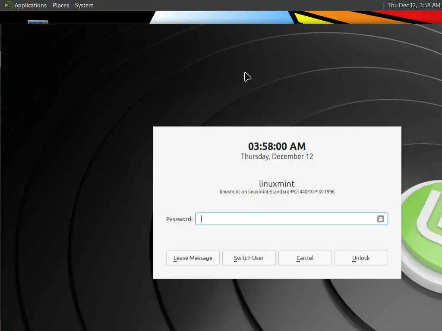The width and height of the screenshot is (442, 331).
Task: Click the 03:58:00 AM time display
Action: tap(277, 147)
